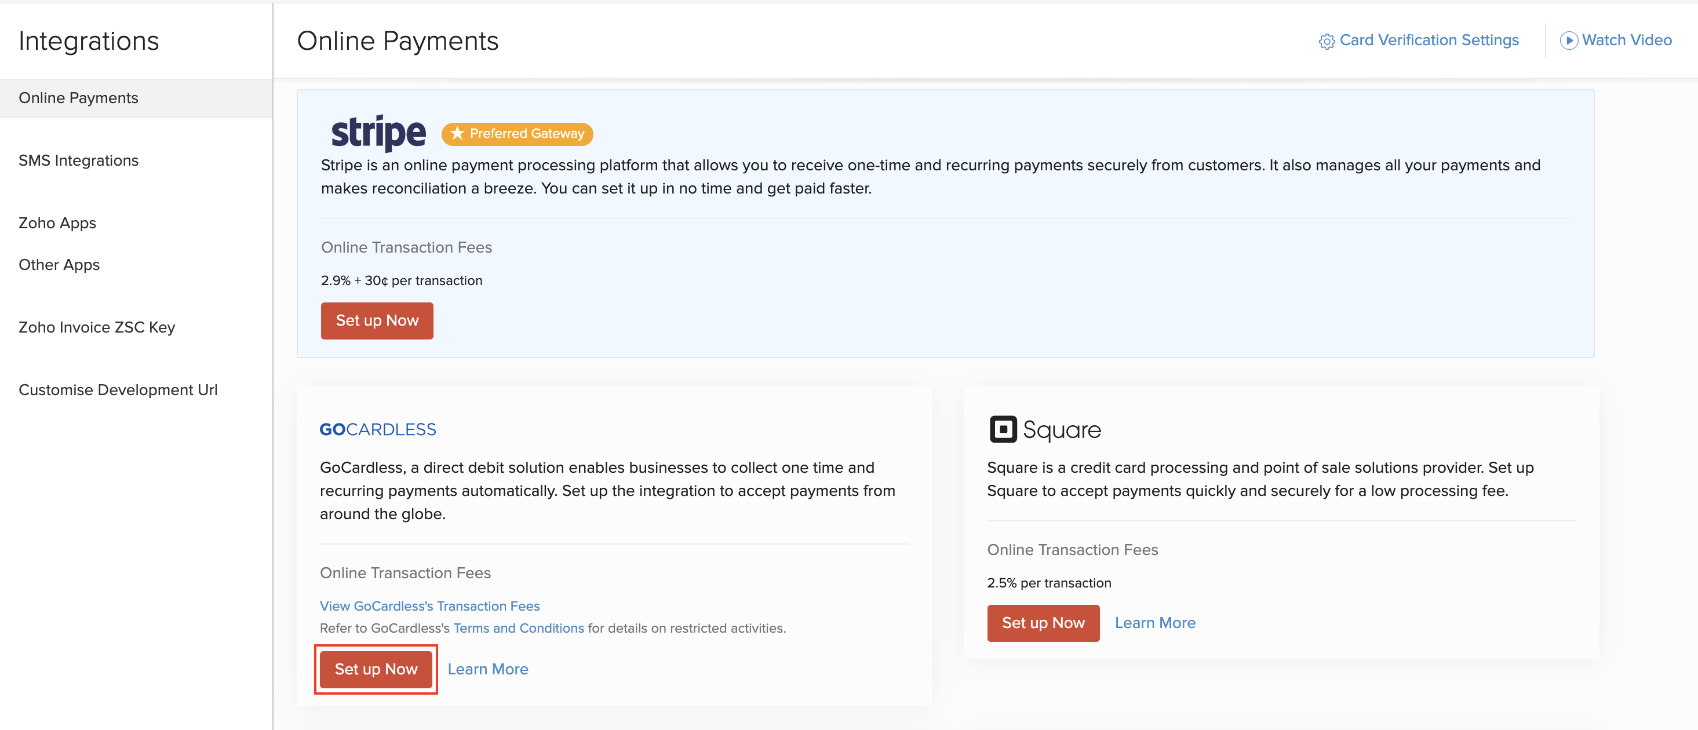Screen dimensions: 1698x730
Task: Click the Preferred Gateway star badge
Action: point(517,133)
